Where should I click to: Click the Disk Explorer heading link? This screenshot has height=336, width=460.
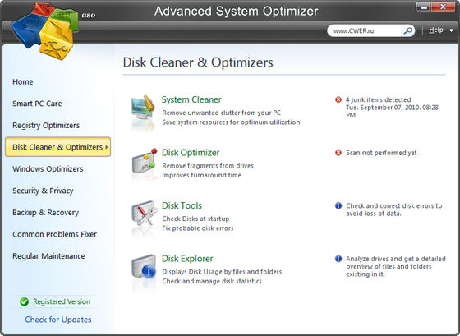(x=187, y=259)
